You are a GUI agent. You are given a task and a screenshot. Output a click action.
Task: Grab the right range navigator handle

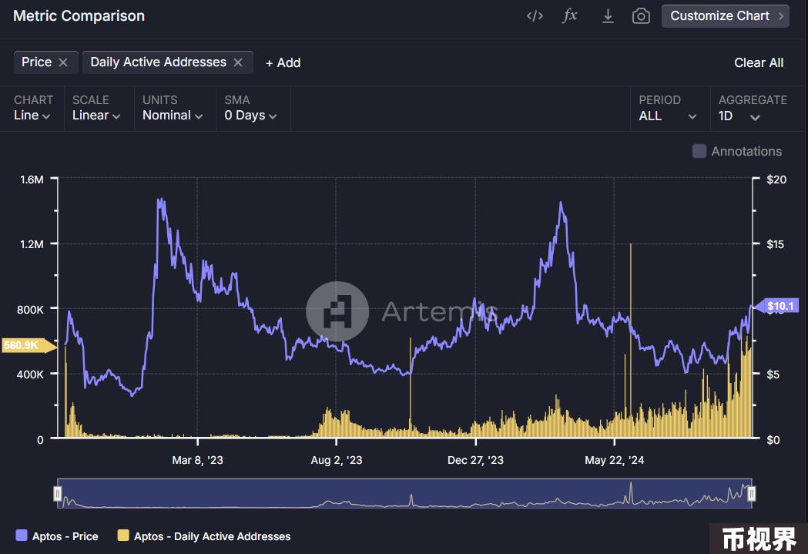click(751, 494)
